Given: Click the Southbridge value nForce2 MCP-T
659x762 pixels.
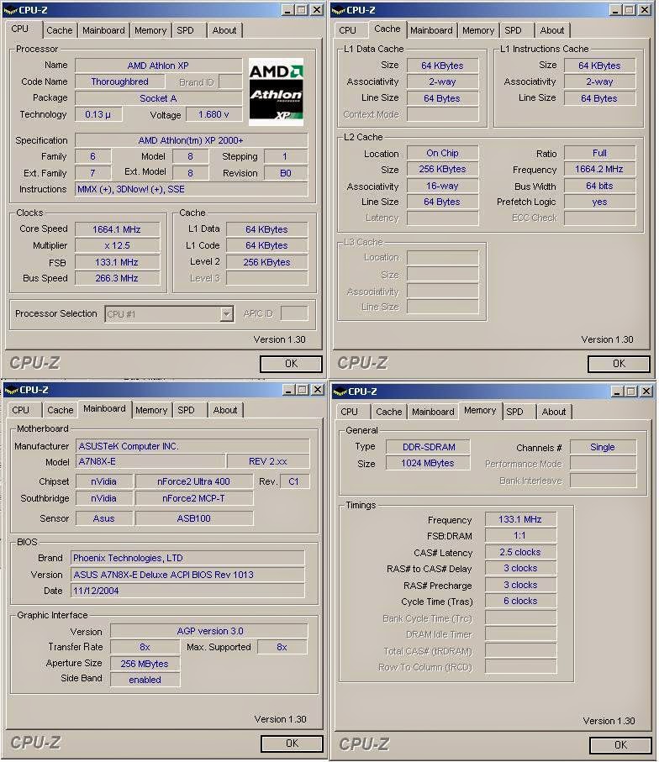Looking at the screenshot, I should [194, 498].
